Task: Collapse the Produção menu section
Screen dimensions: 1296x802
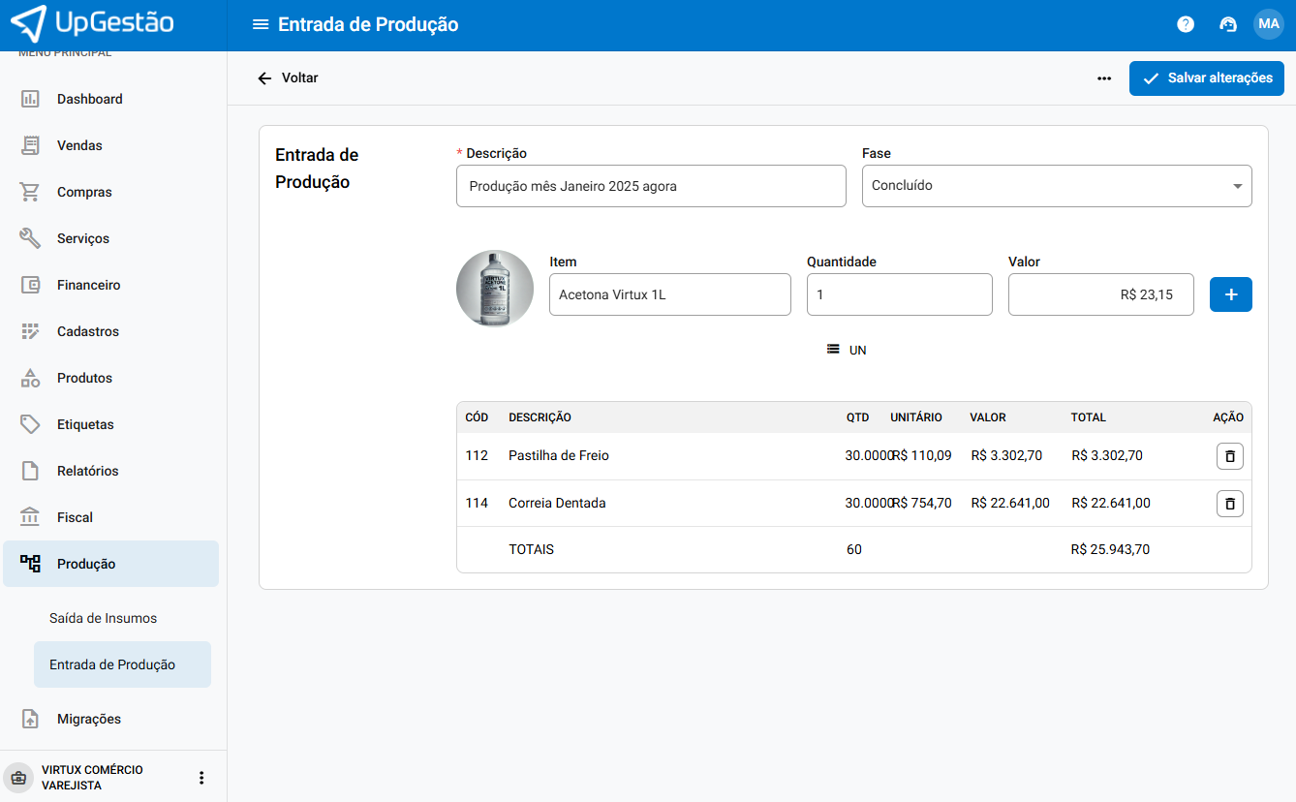Action: 110,564
